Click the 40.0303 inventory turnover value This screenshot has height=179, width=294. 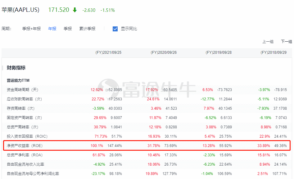[x=115, y=108]
